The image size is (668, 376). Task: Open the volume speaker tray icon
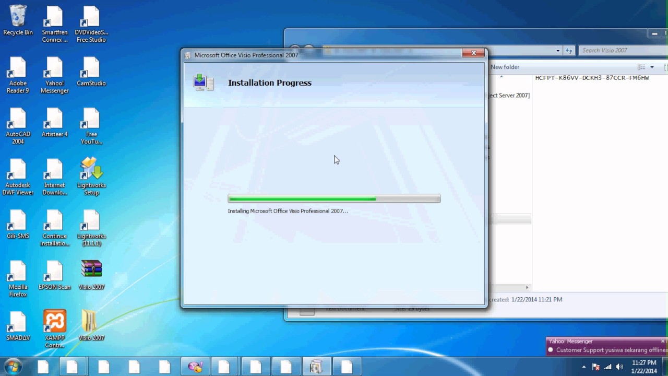click(x=619, y=367)
